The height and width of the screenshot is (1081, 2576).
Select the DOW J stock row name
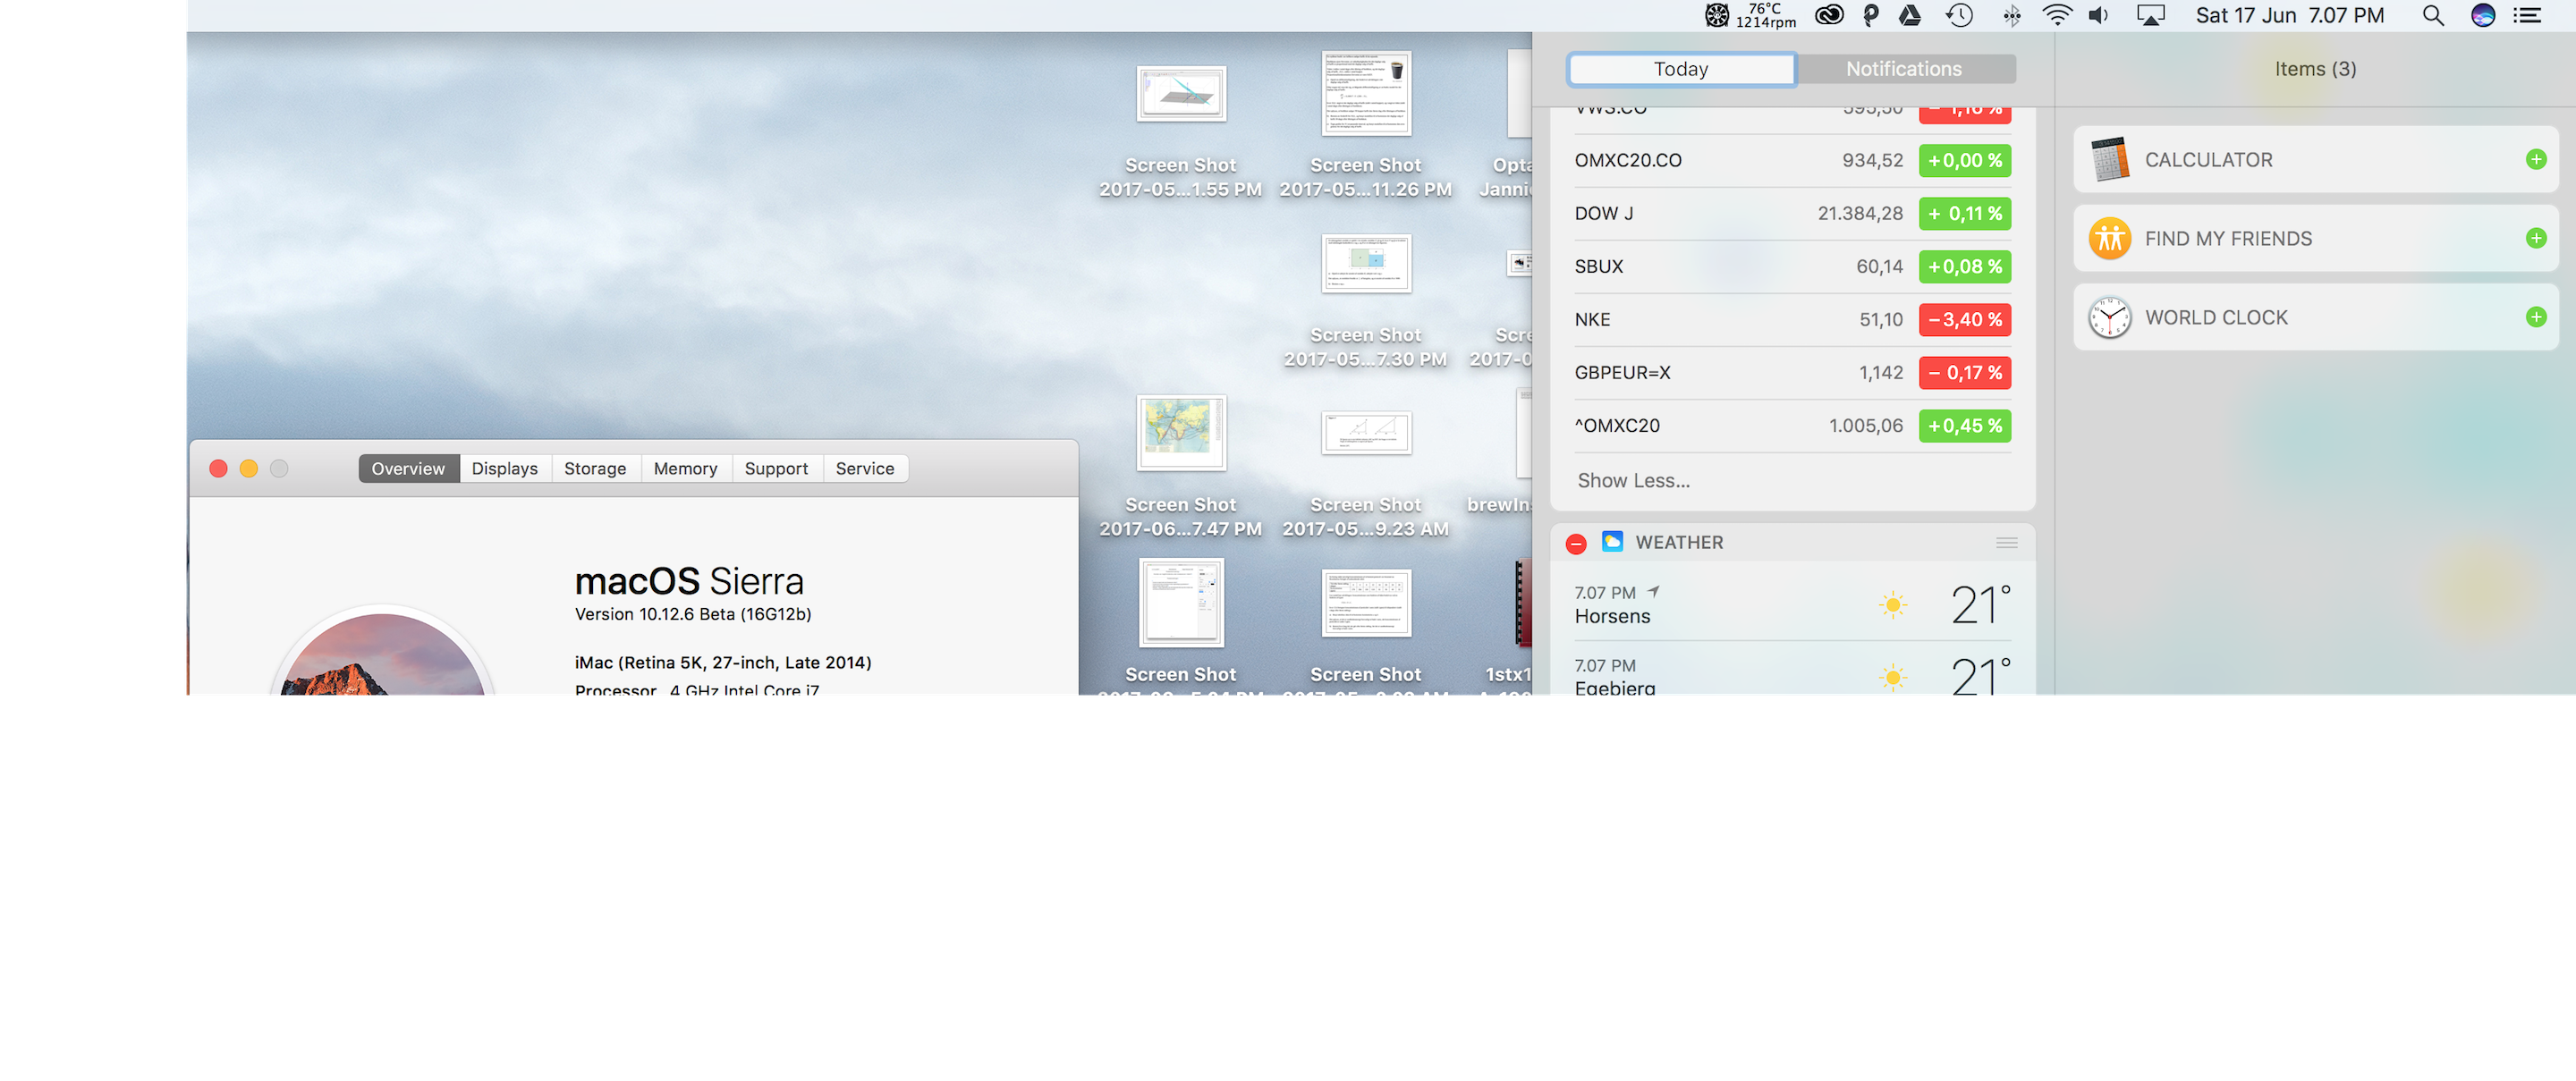[x=1604, y=213]
